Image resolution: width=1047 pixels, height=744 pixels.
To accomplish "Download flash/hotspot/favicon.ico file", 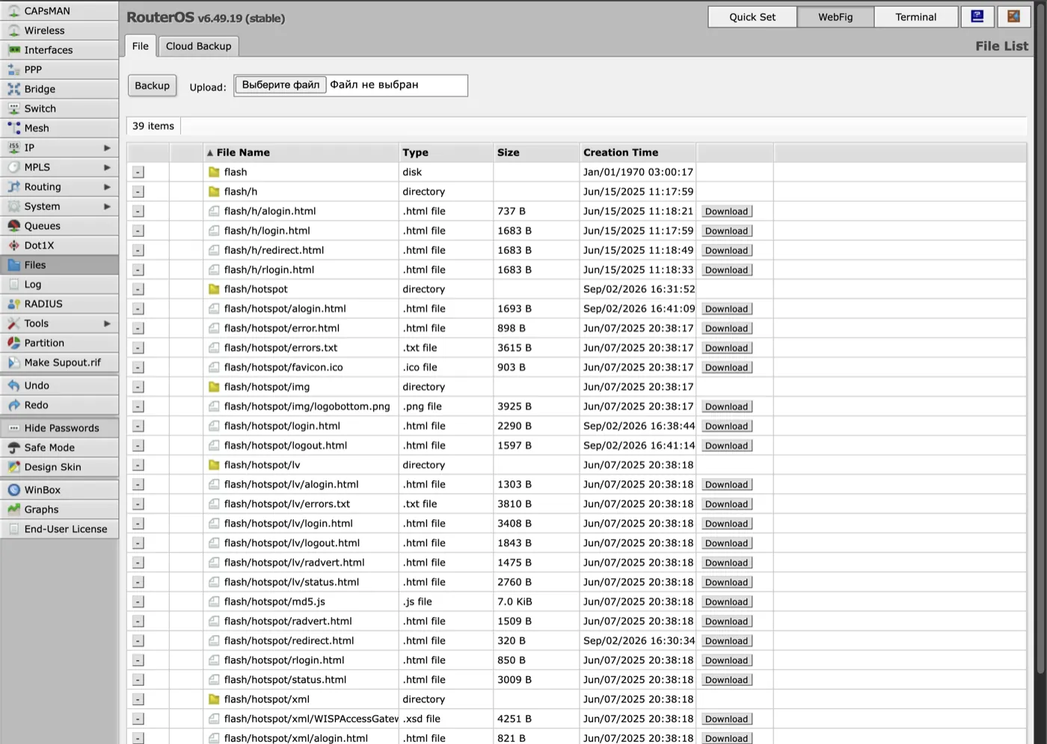I will (x=726, y=368).
